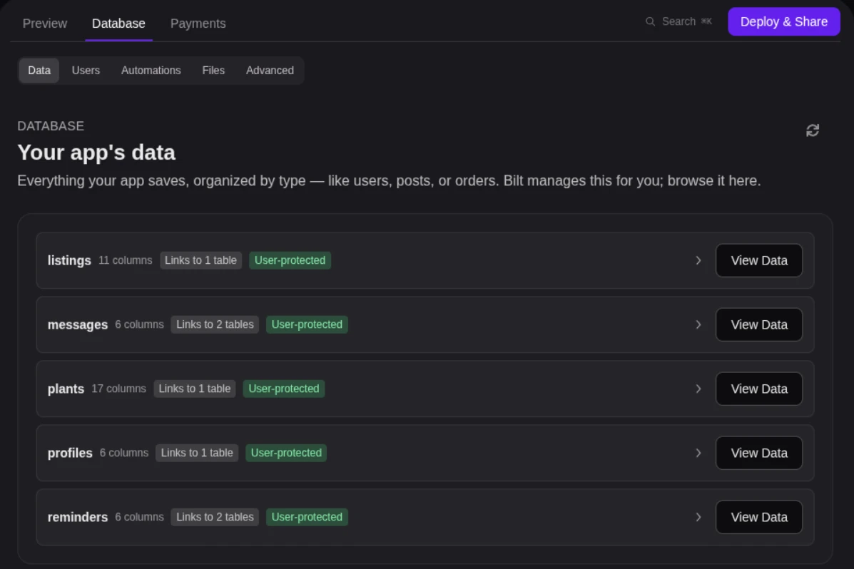The width and height of the screenshot is (854, 569).
Task: Switch to the Advanced sub-tab
Action: tap(270, 71)
